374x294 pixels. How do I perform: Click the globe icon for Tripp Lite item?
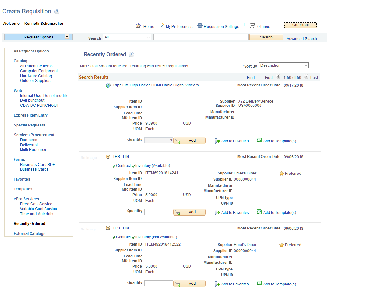pos(108,85)
